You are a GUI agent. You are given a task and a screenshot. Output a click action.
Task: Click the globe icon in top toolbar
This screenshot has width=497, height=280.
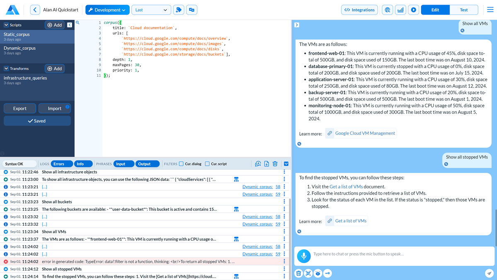387,10
